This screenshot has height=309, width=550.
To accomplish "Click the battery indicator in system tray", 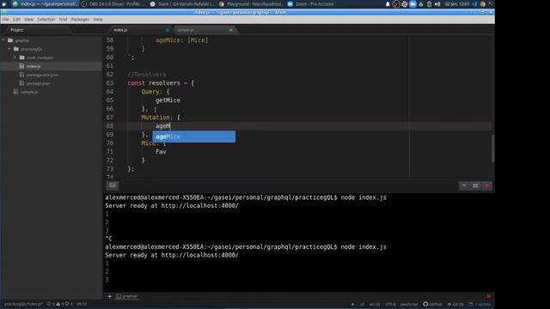I will 430,4.
